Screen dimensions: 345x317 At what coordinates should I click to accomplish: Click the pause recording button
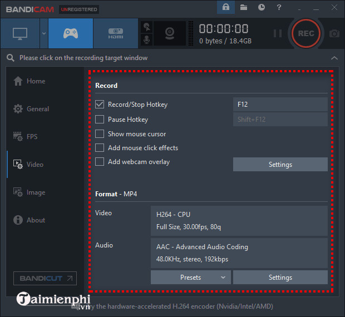[278, 33]
